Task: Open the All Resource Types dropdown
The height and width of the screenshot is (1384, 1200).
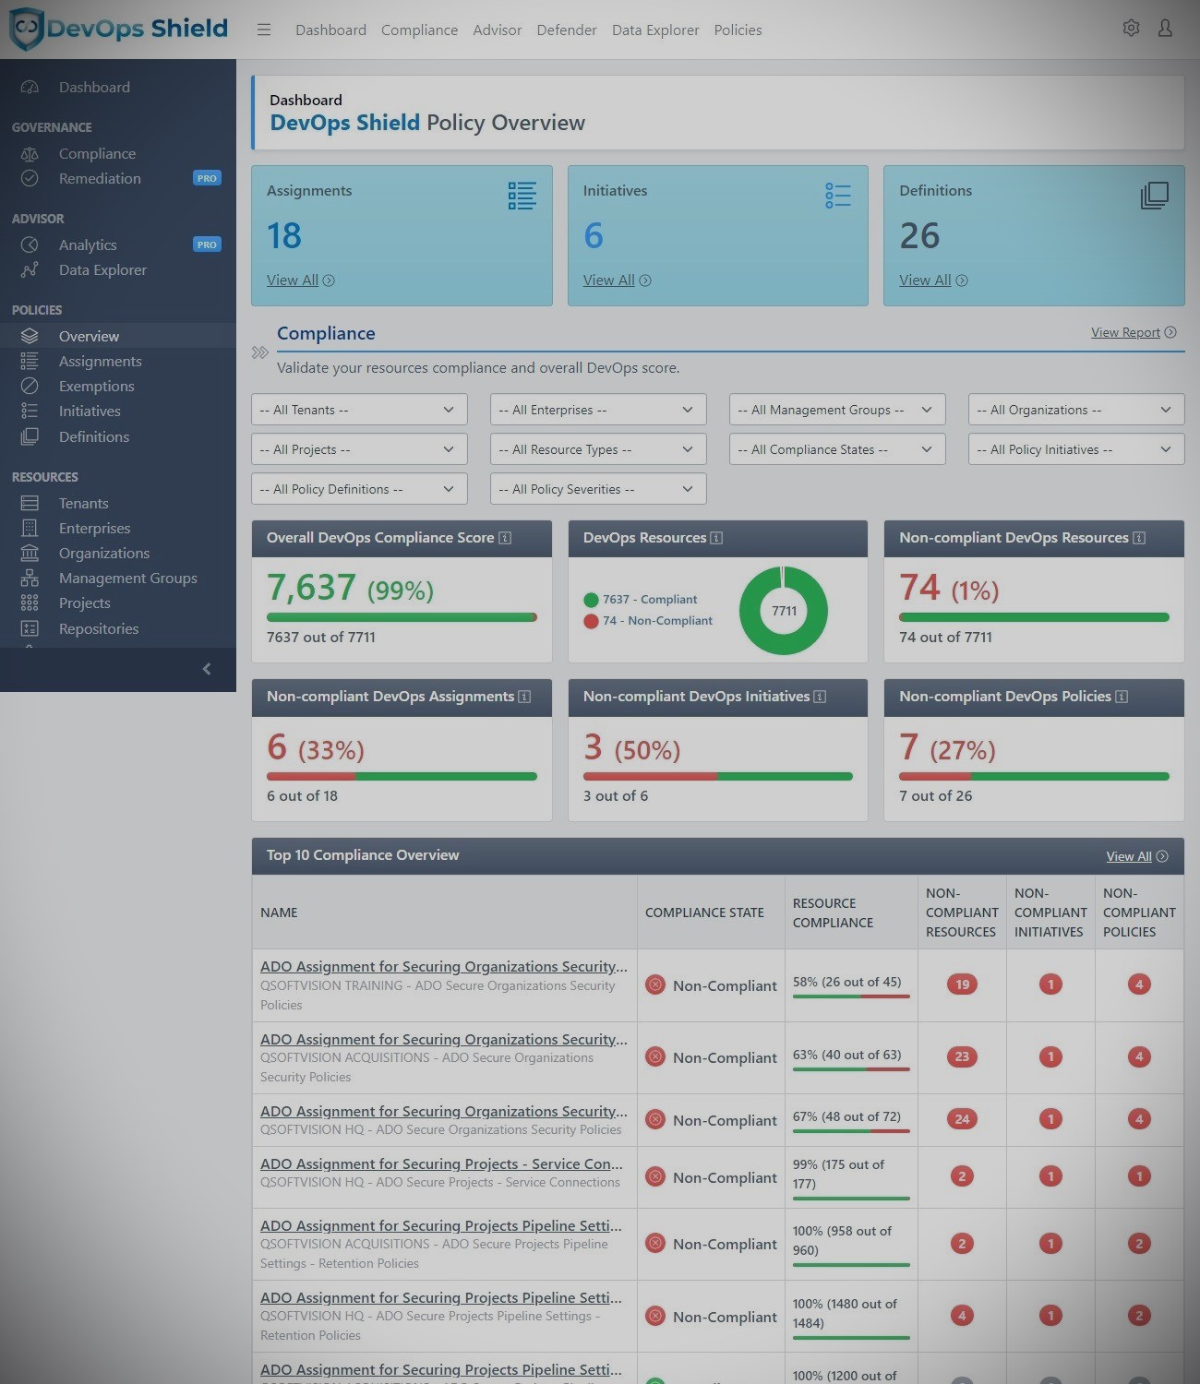Action: (x=597, y=449)
